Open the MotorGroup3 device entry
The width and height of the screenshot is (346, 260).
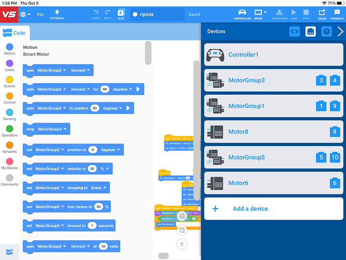point(274,81)
